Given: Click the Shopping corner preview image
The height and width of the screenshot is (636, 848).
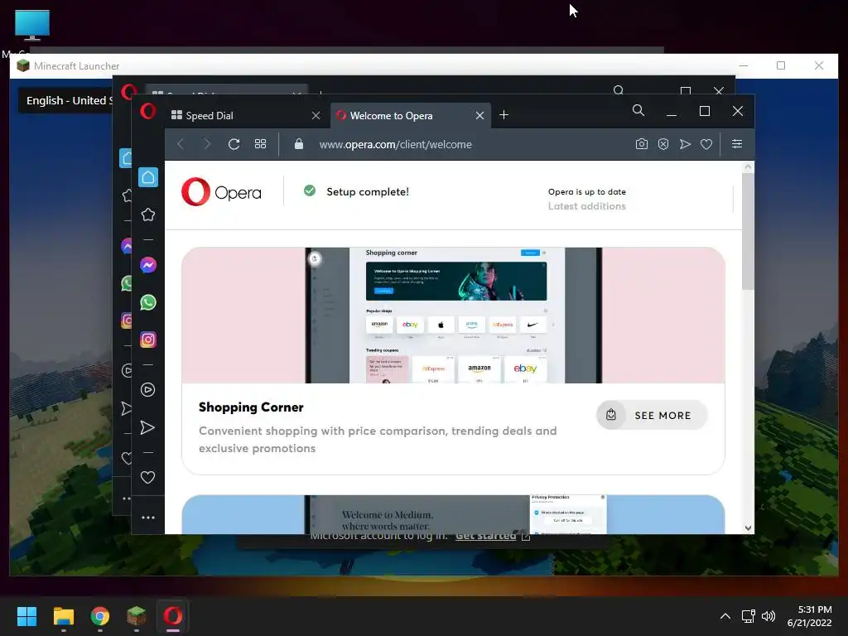Looking at the screenshot, I should coord(453,316).
